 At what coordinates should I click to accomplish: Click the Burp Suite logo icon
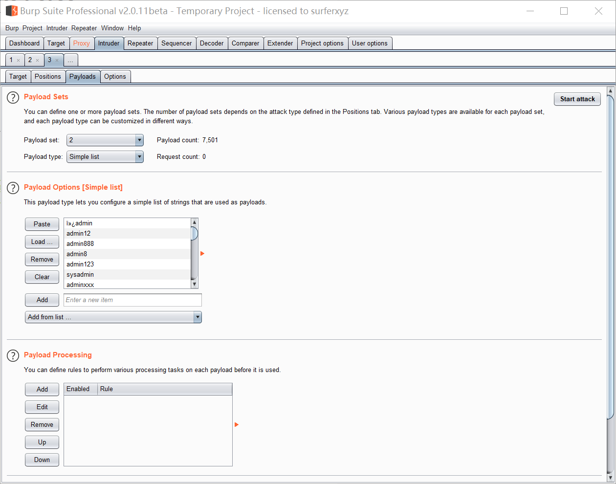11,11
